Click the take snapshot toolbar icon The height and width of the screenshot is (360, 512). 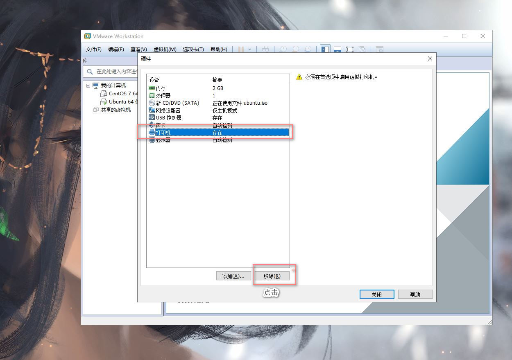tap(283, 49)
